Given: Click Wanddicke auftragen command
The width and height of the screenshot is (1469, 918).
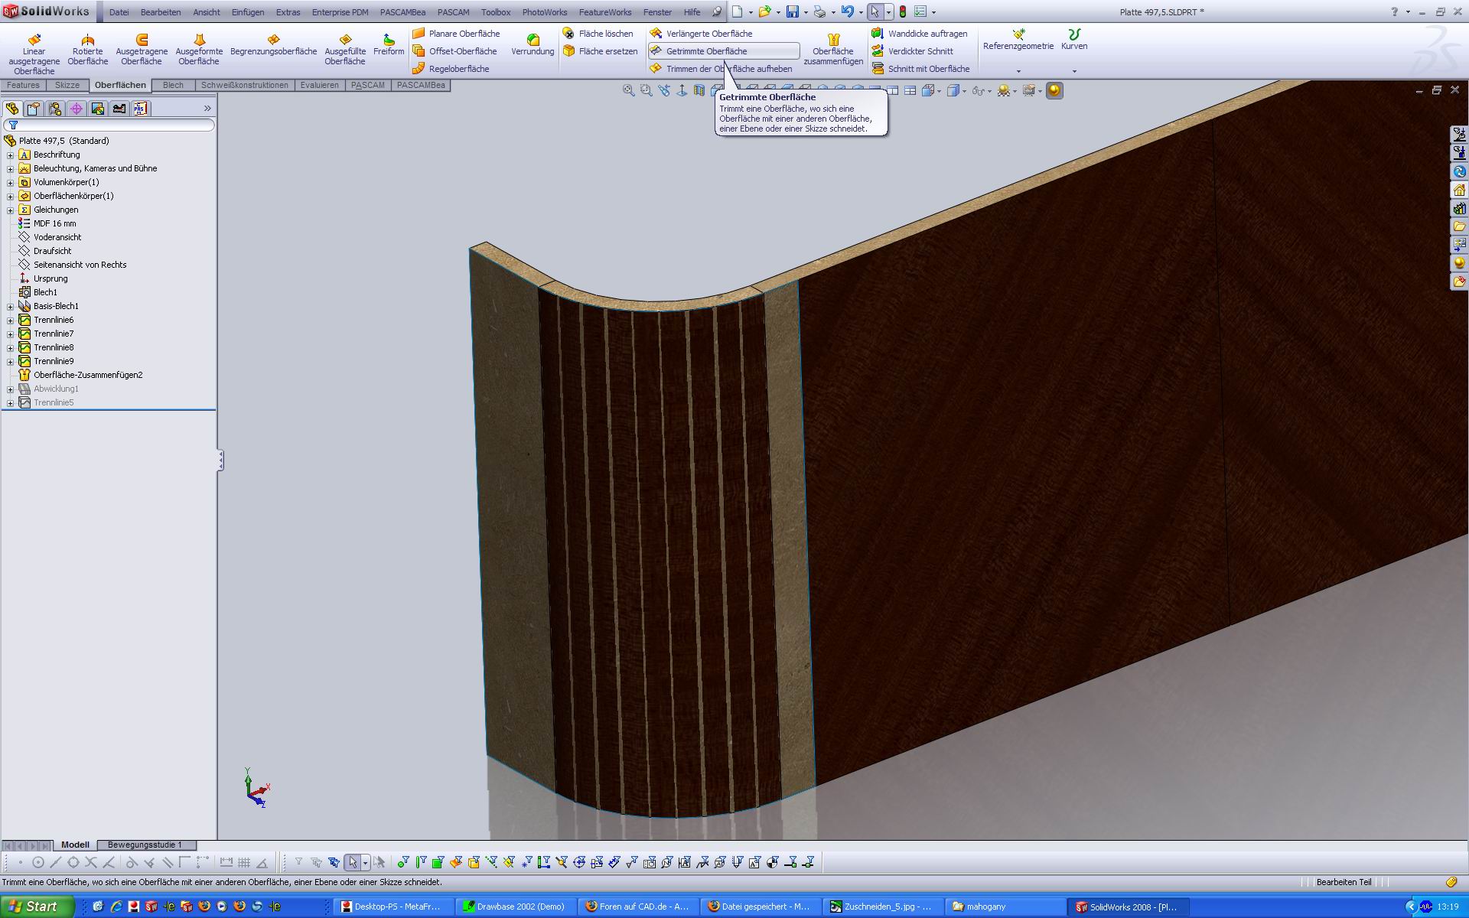Looking at the screenshot, I should tap(920, 34).
